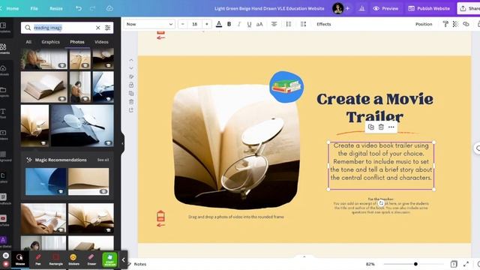
Task: Decrease font size with the minus button
Action: tap(183, 24)
